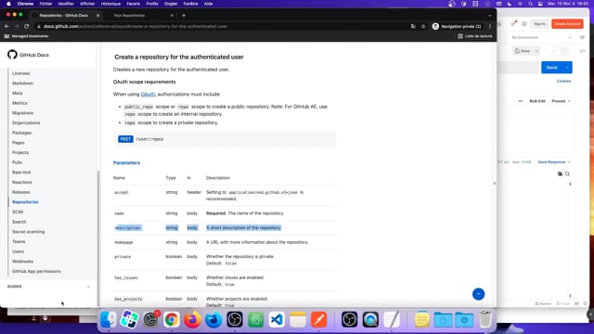Open Releases in the docs sidebar
The width and height of the screenshot is (594, 334).
tap(20, 192)
